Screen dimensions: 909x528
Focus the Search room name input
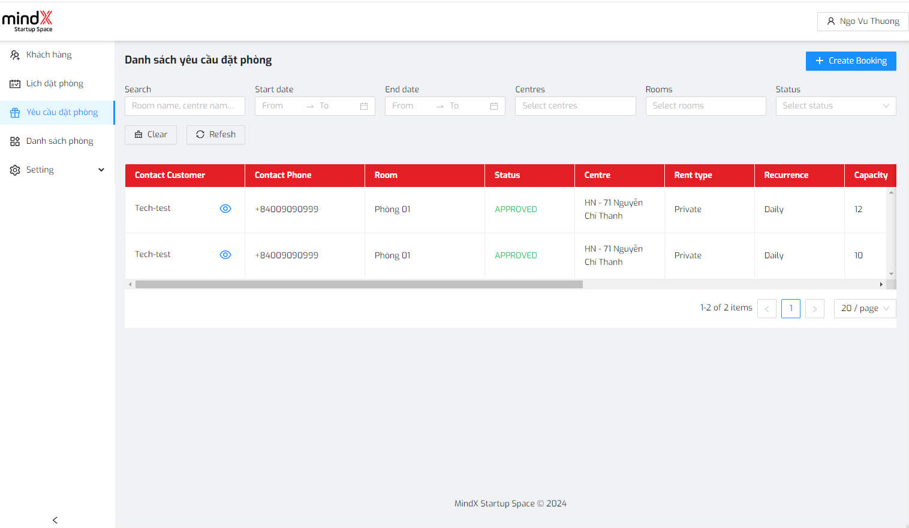click(x=185, y=106)
